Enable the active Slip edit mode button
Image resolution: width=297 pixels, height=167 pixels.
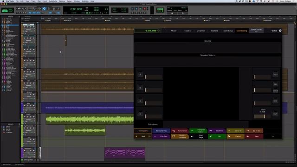pyautogui.click(x=5, y=11)
